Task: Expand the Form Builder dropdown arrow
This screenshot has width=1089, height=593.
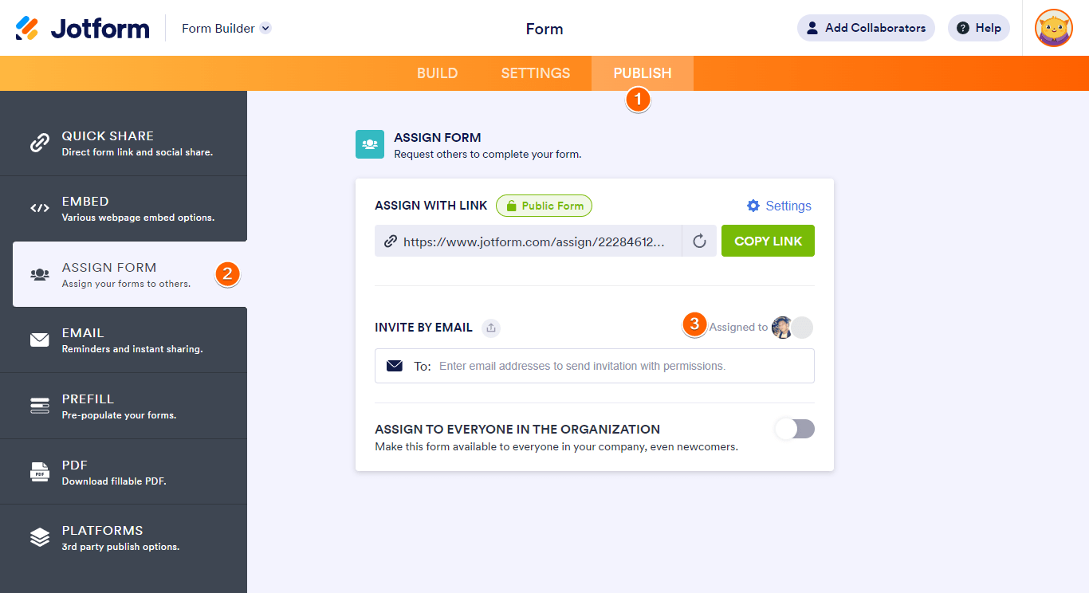Action: pos(265,28)
